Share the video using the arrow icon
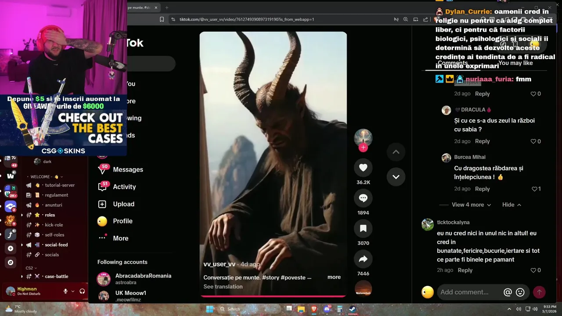 click(363, 259)
